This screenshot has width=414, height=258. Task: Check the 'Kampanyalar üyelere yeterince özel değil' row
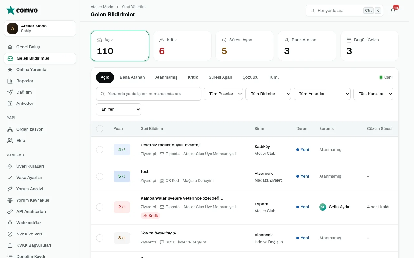pyautogui.click(x=100, y=207)
